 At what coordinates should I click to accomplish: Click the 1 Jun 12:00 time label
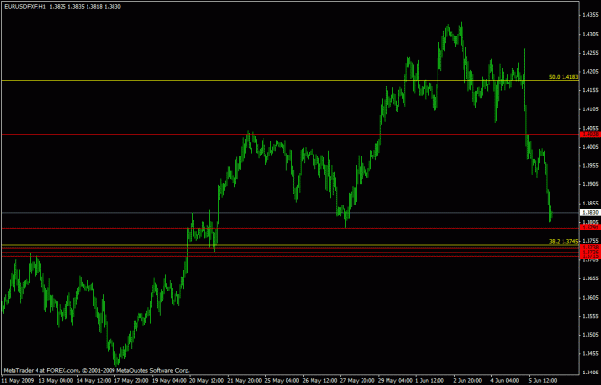[x=431, y=381]
